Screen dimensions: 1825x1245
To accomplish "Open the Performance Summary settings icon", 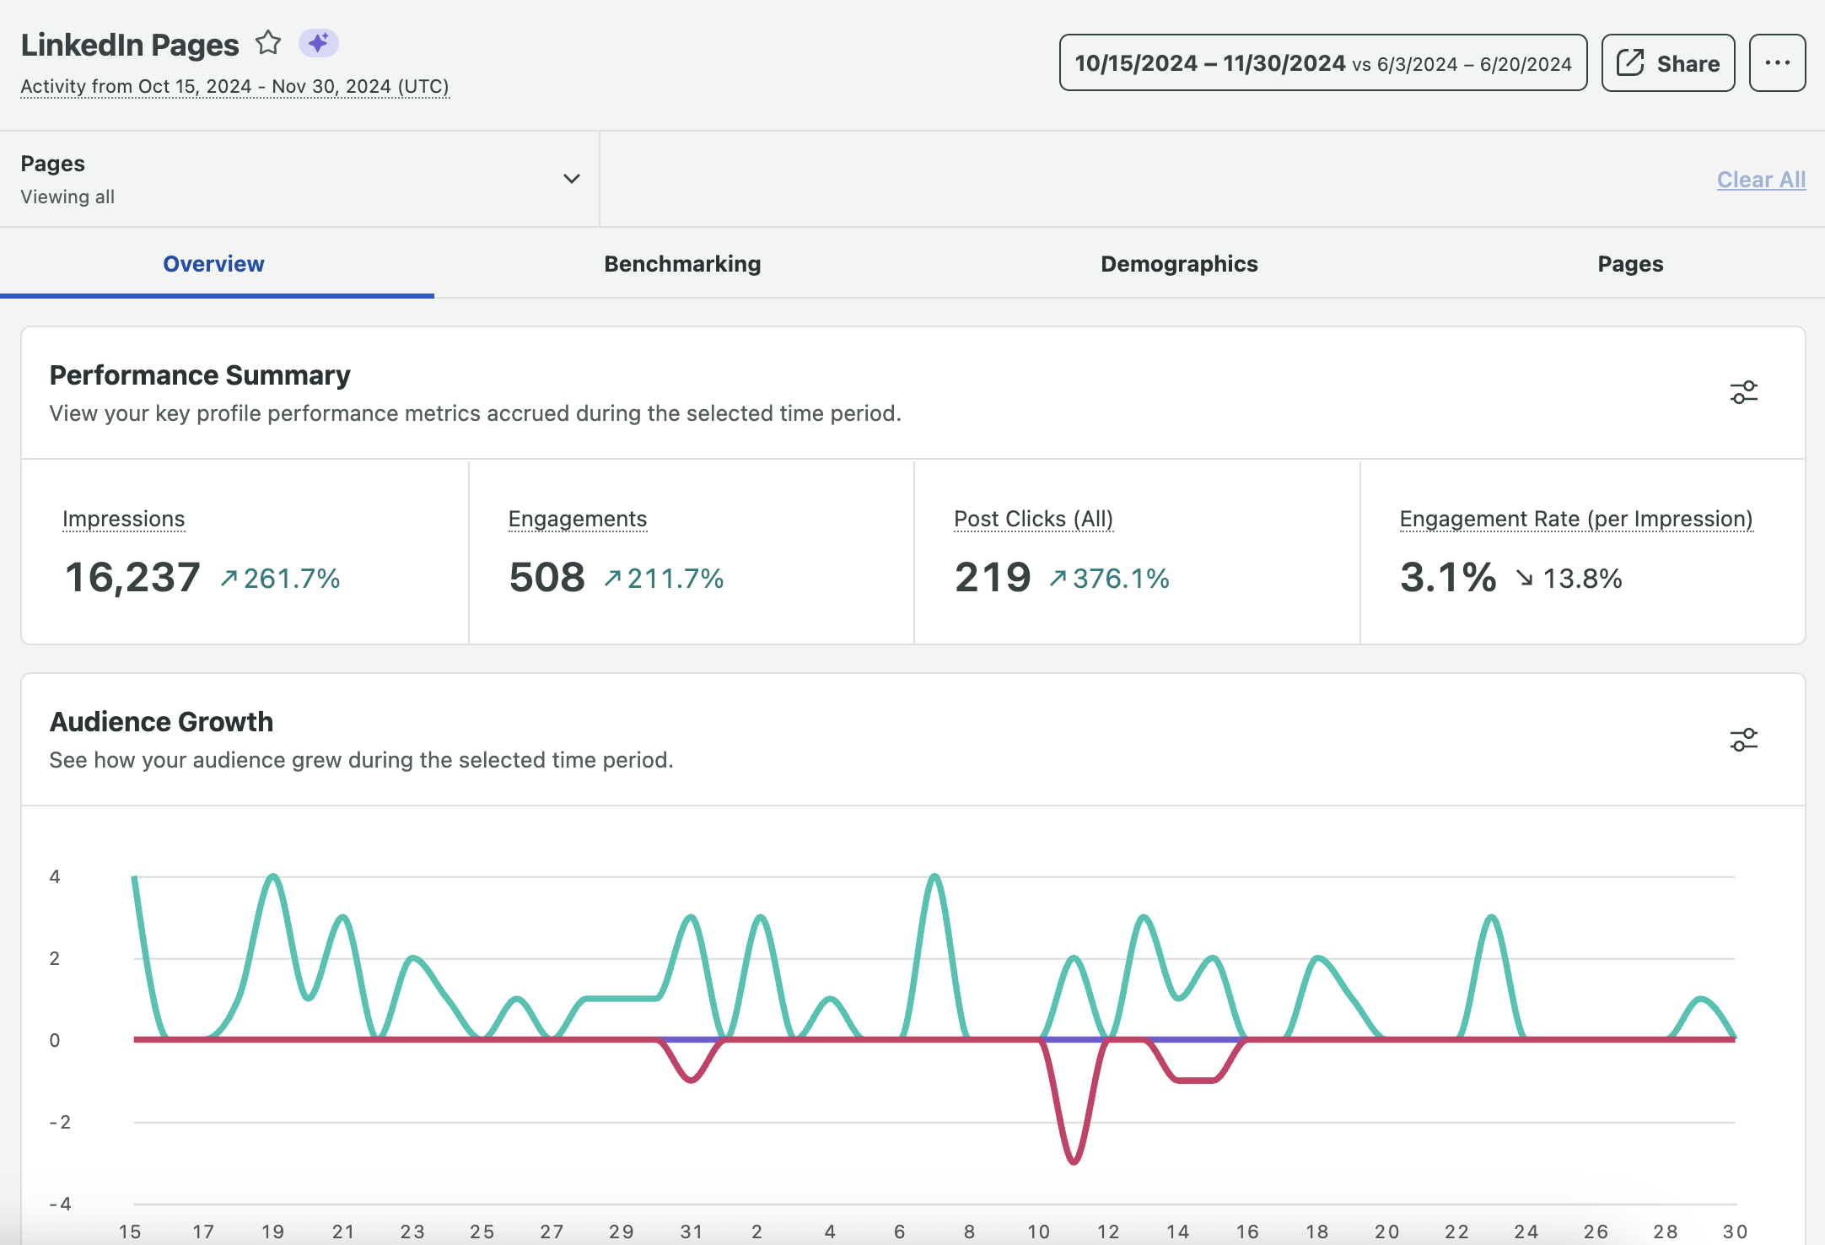I will tap(1743, 391).
